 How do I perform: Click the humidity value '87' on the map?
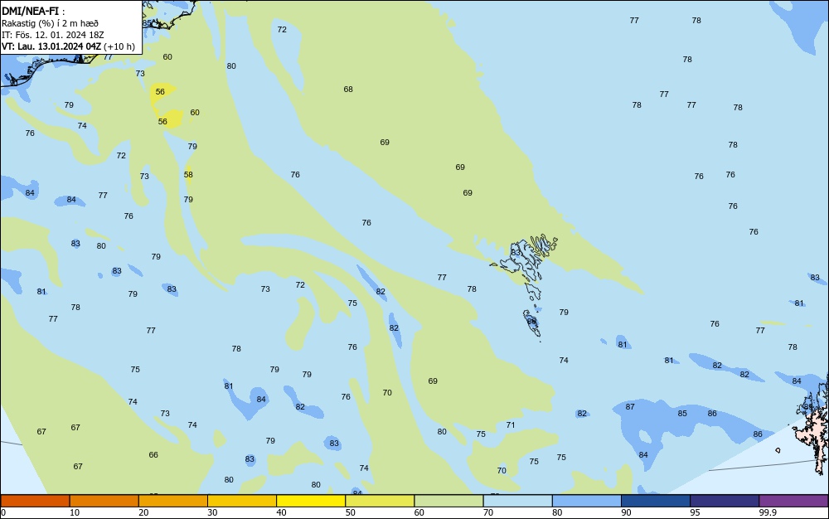pos(630,407)
